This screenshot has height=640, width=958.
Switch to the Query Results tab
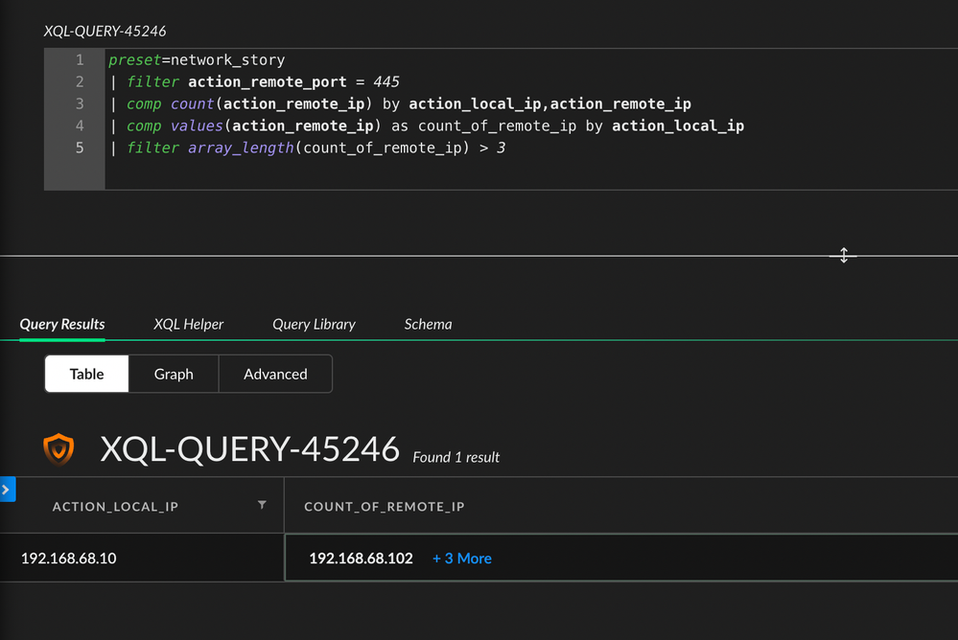62,324
